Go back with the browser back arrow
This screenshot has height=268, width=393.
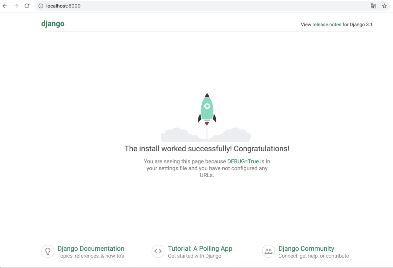coord(5,6)
